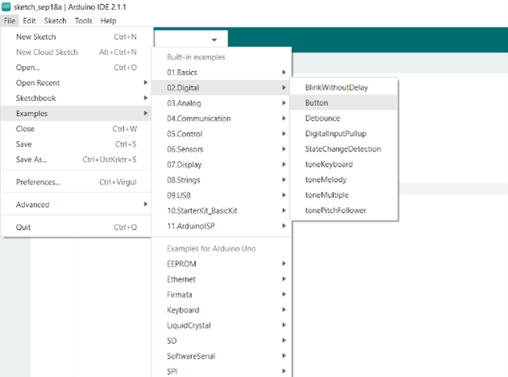Expand 11.ArduinoISP examples

pos(222,226)
